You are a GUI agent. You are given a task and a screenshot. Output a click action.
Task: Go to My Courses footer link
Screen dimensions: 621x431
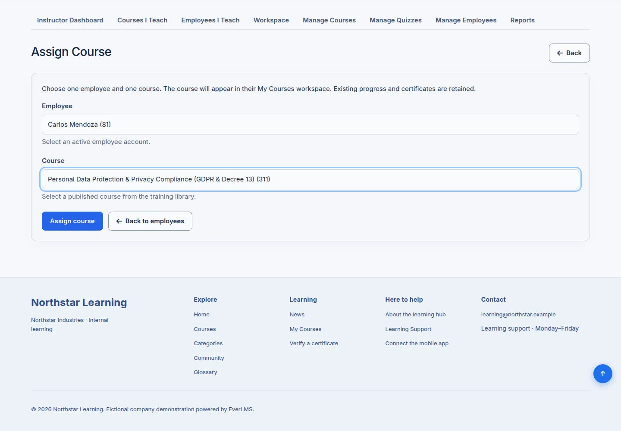tap(306, 329)
